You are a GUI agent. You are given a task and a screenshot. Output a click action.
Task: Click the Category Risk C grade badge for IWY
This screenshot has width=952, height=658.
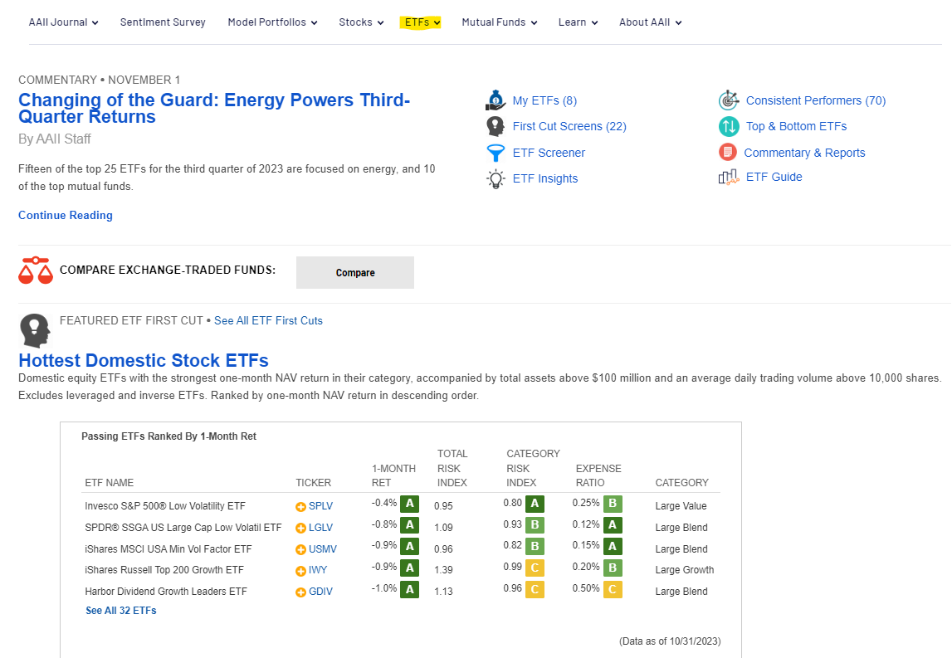point(535,568)
